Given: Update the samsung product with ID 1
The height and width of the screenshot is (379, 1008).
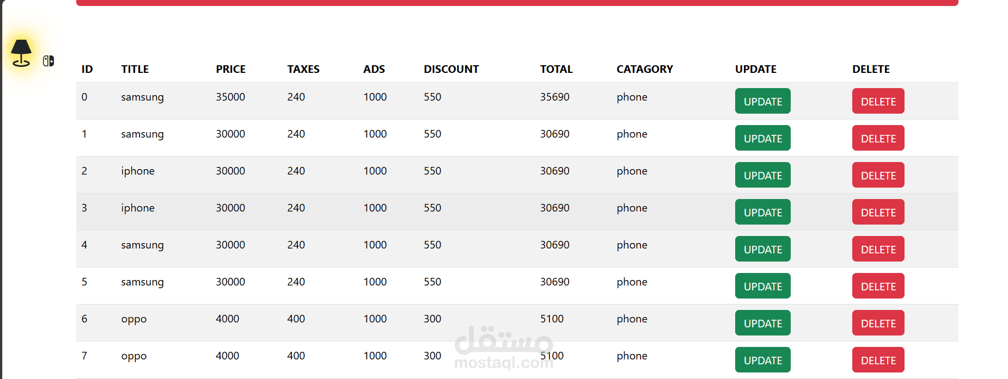Looking at the screenshot, I should [x=762, y=138].
